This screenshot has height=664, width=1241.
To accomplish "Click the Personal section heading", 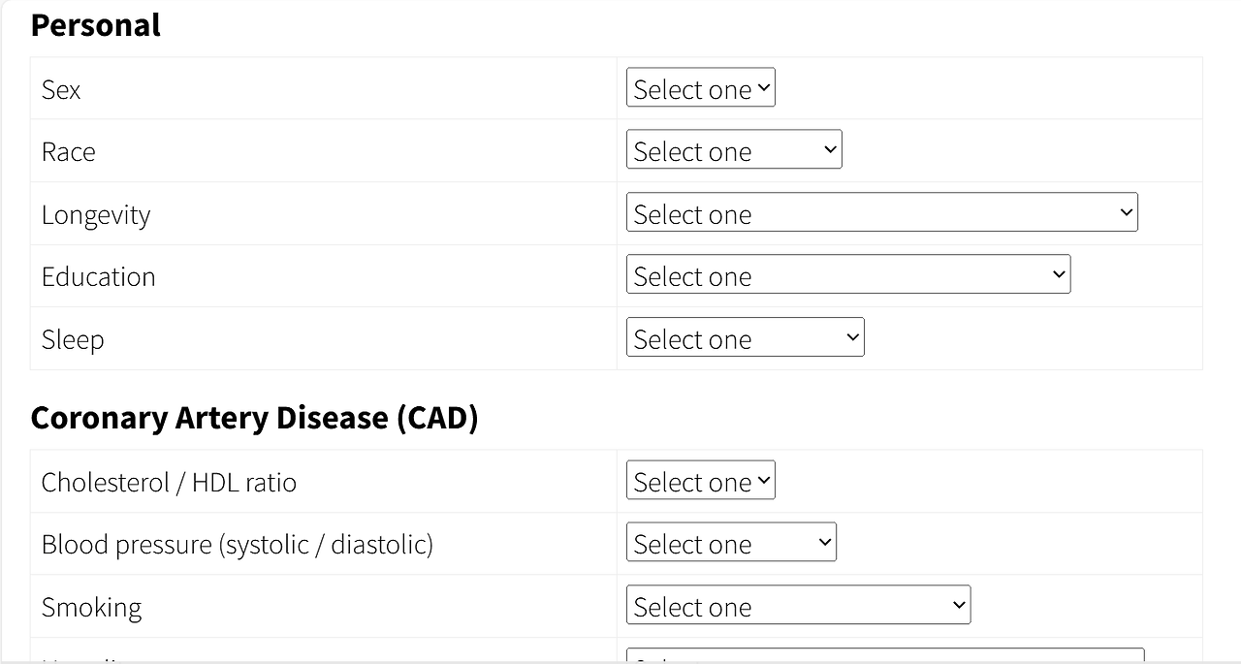I will click(96, 25).
